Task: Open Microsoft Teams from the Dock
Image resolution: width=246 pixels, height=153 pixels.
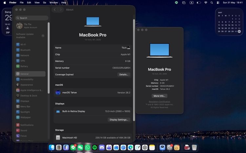Action: point(109,147)
